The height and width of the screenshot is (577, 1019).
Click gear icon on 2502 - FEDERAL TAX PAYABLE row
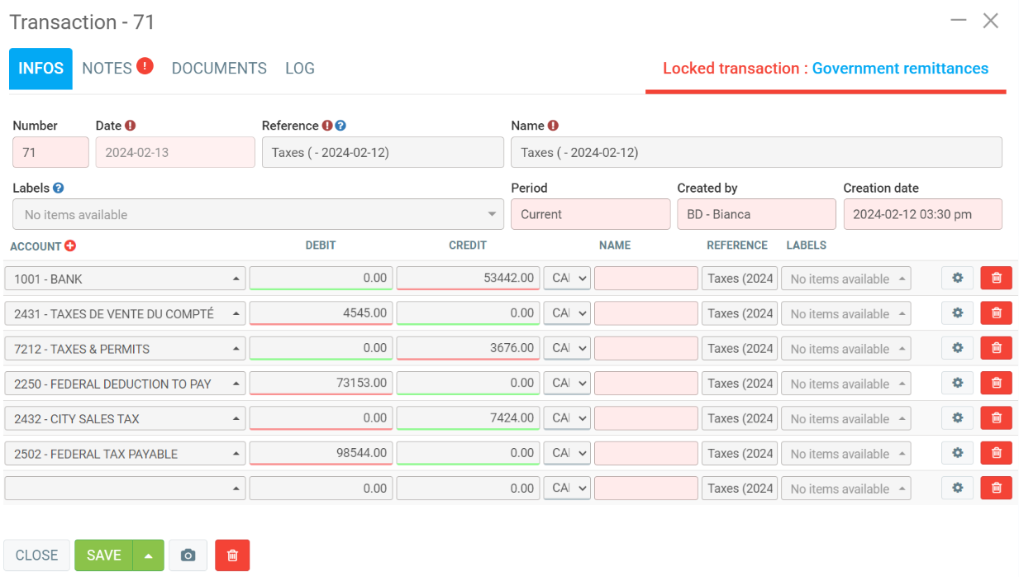click(957, 453)
